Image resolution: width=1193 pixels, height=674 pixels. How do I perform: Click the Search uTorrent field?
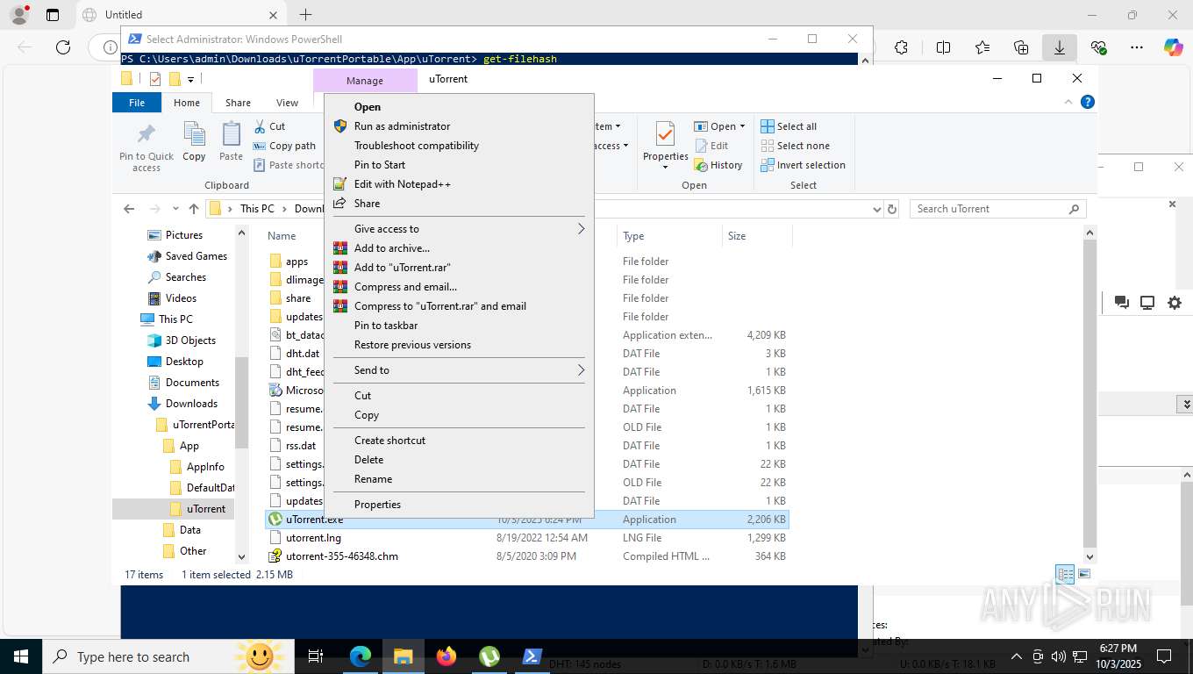click(x=998, y=209)
